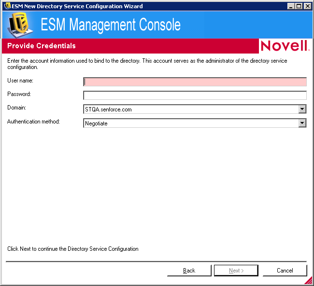
Task: Close the wizard window
Action: coord(307,6)
